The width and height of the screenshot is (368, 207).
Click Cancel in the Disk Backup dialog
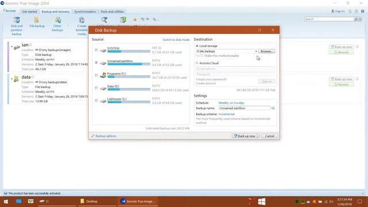tap(270, 136)
